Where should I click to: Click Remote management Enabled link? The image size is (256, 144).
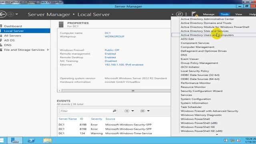tap(110, 54)
